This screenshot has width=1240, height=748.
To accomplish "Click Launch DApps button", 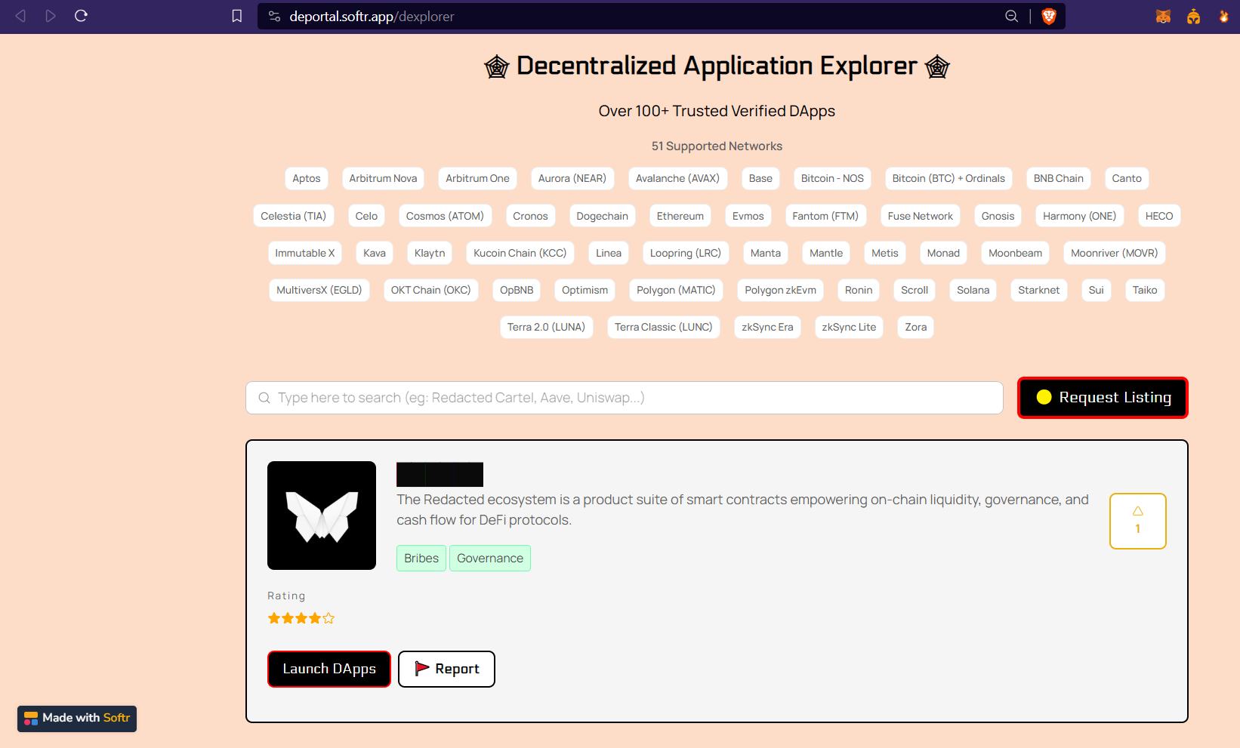I will [329, 669].
